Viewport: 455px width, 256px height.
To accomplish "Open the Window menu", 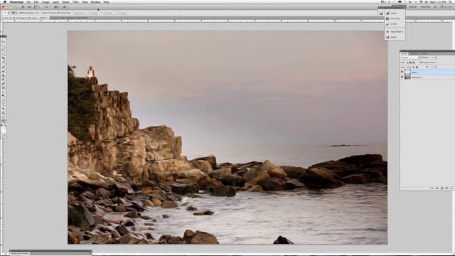I will pos(95,1).
